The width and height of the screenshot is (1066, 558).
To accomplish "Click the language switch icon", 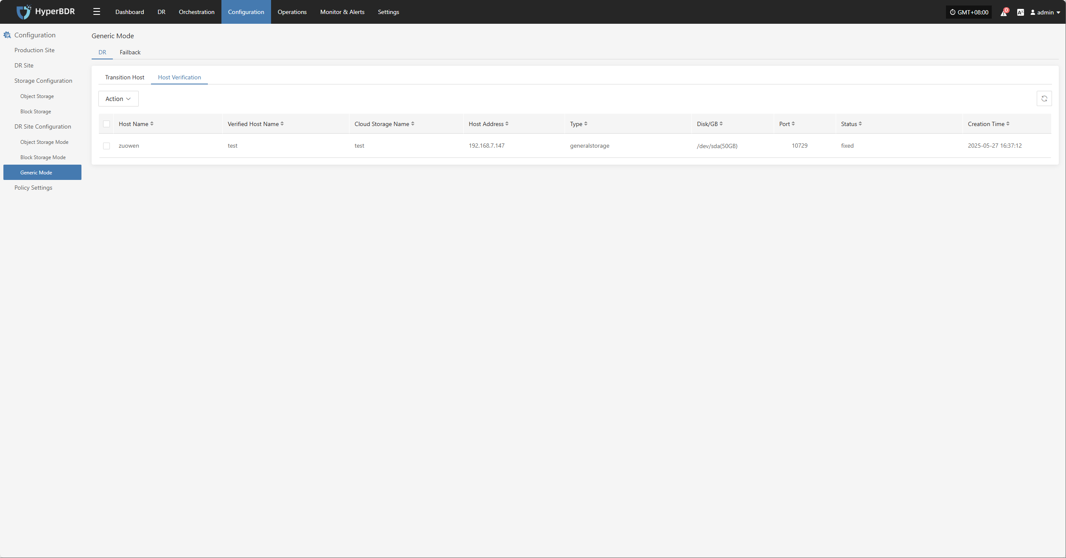I will (x=1020, y=12).
